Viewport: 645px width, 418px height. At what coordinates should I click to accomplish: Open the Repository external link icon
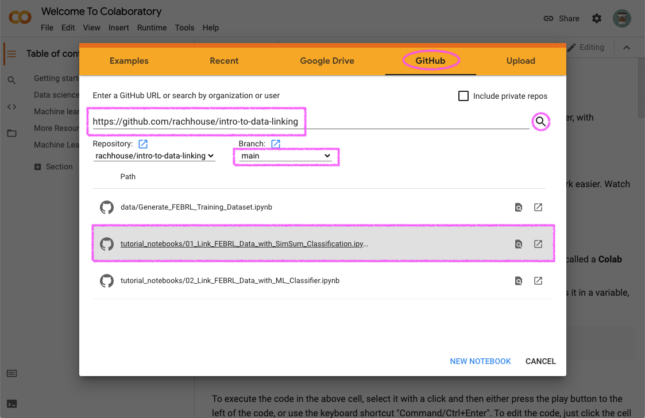(143, 144)
